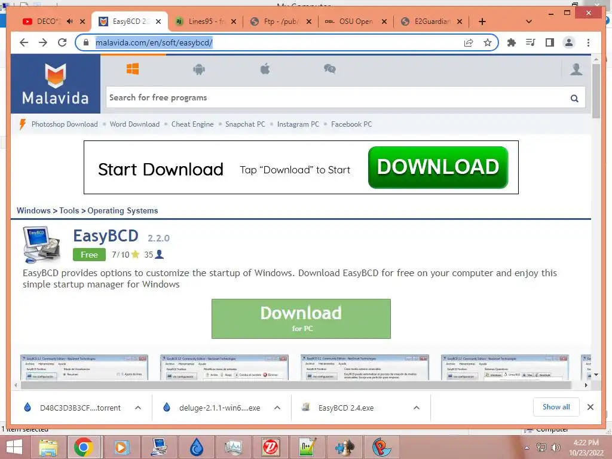Open the Word Download link

pos(134,124)
